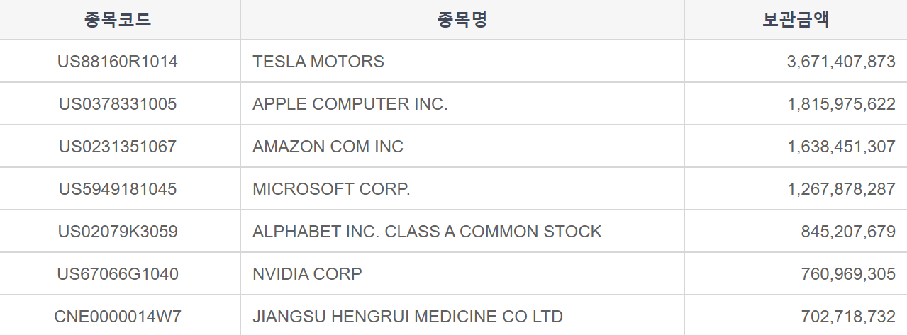Click JIANGSU HENGRUI MEDICINE CO LTD
Screen dimensions: 907x335
click(408, 317)
